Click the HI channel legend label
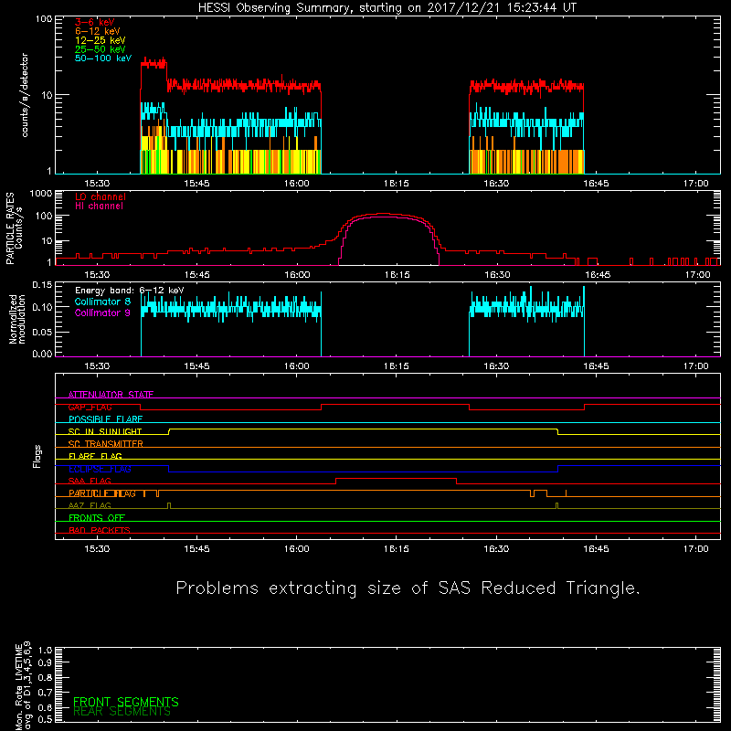The width and height of the screenshot is (731, 731). point(99,207)
